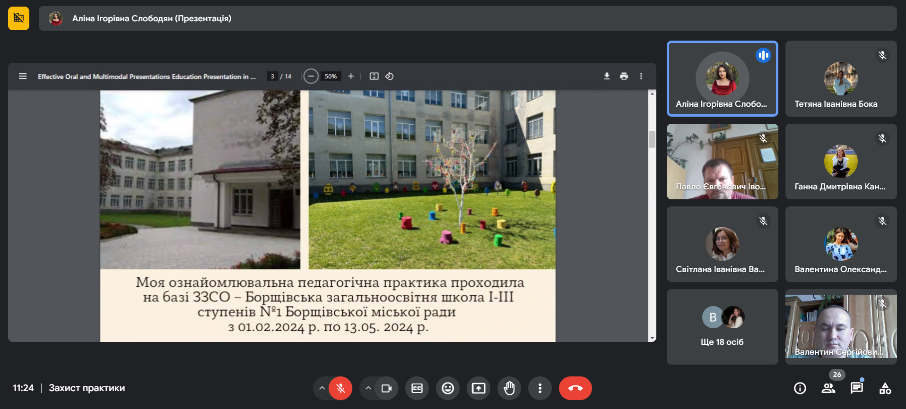Viewport: 906px width, 409px height.
Task: Click muted mic icon on Ганна's tile
Action: point(882,138)
